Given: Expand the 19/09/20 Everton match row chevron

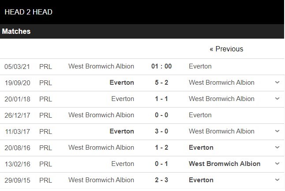Looking at the screenshot, I should click(277, 83).
